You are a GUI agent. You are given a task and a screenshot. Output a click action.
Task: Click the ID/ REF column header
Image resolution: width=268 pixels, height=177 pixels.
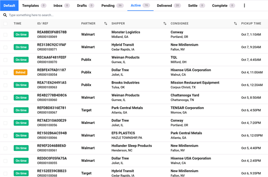pos(43,24)
